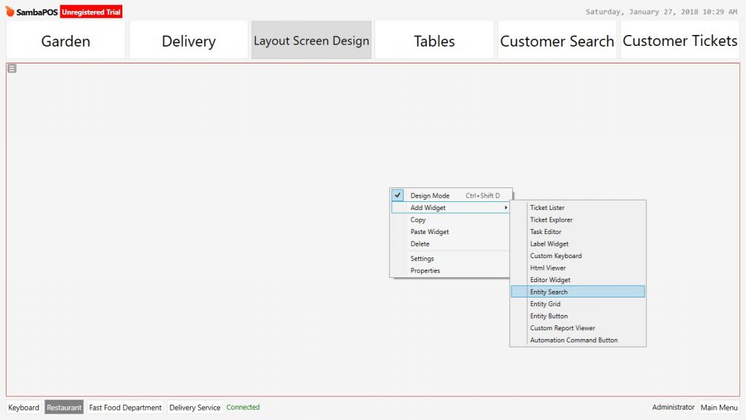The height and width of the screenshot is (420, 746).
Task: Add a Custom Report Viewer widget
Action: pyautogui.click(x=578, y=328)
